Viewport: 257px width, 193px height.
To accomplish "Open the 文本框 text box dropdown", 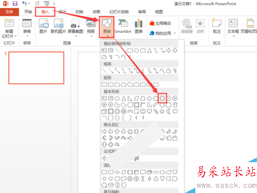I will click(233, 28).
